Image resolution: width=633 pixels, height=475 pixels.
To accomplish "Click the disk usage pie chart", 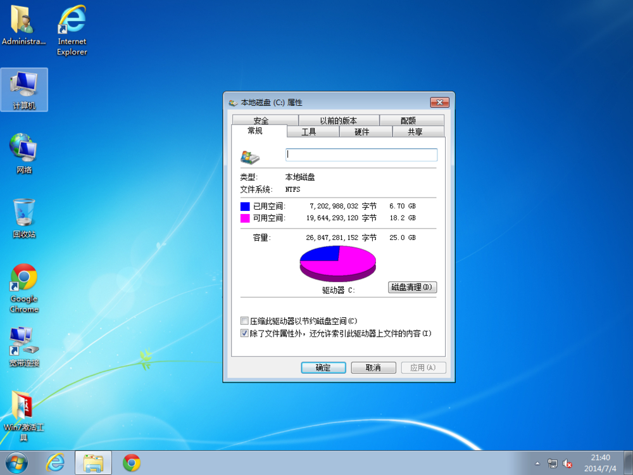I will pos(338,263).
